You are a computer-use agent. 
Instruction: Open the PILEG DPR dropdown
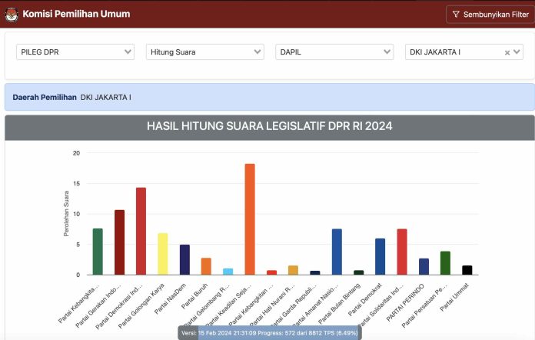point(75,52)
